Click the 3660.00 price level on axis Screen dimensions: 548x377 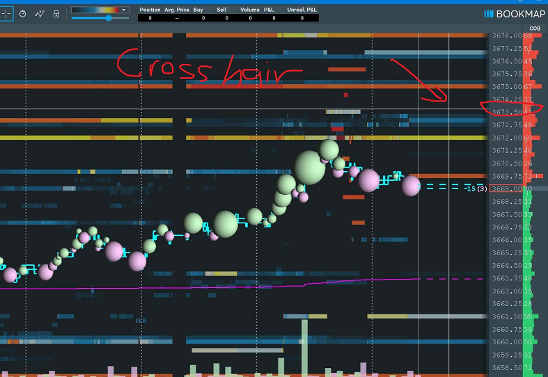(506, 342)
